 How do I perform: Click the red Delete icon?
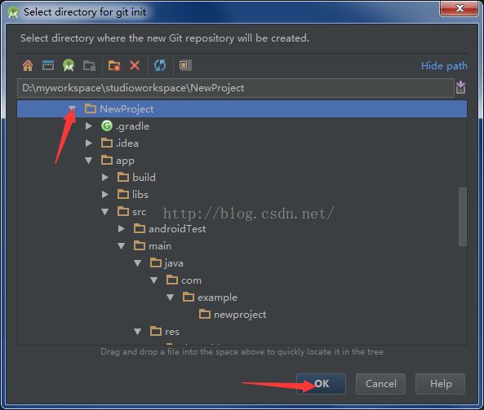pyautogui.click(x=135, y=65)
